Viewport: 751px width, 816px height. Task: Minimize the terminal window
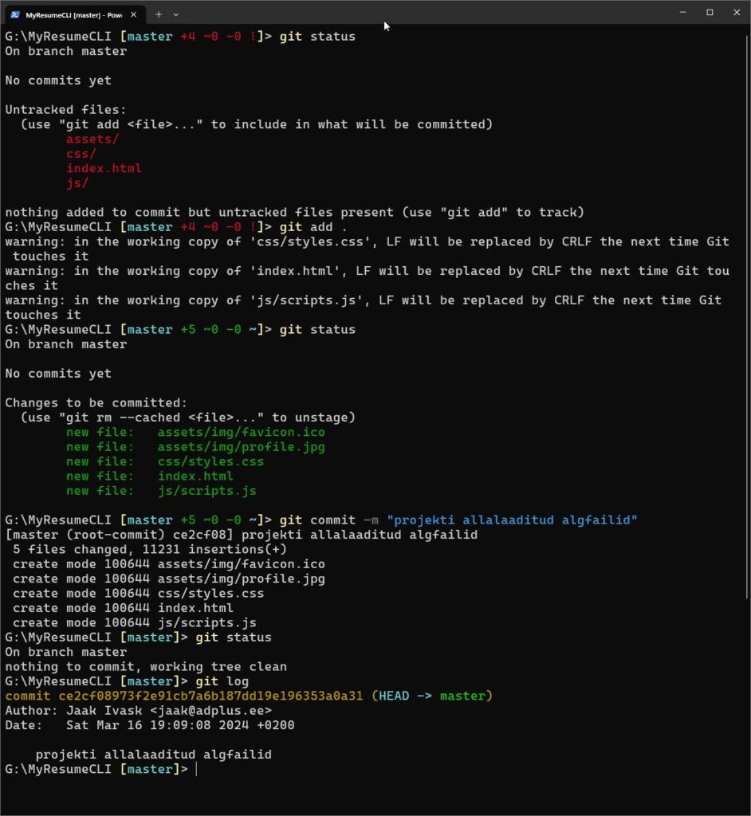682,12
